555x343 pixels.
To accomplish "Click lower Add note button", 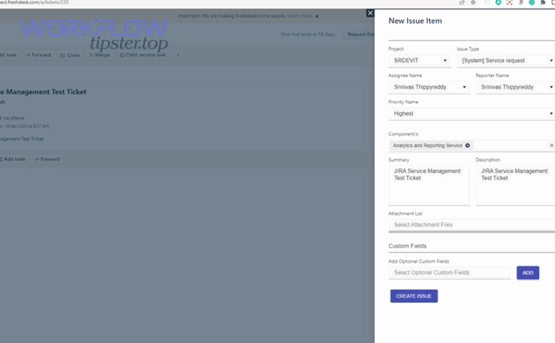I will tap(14, 159).
